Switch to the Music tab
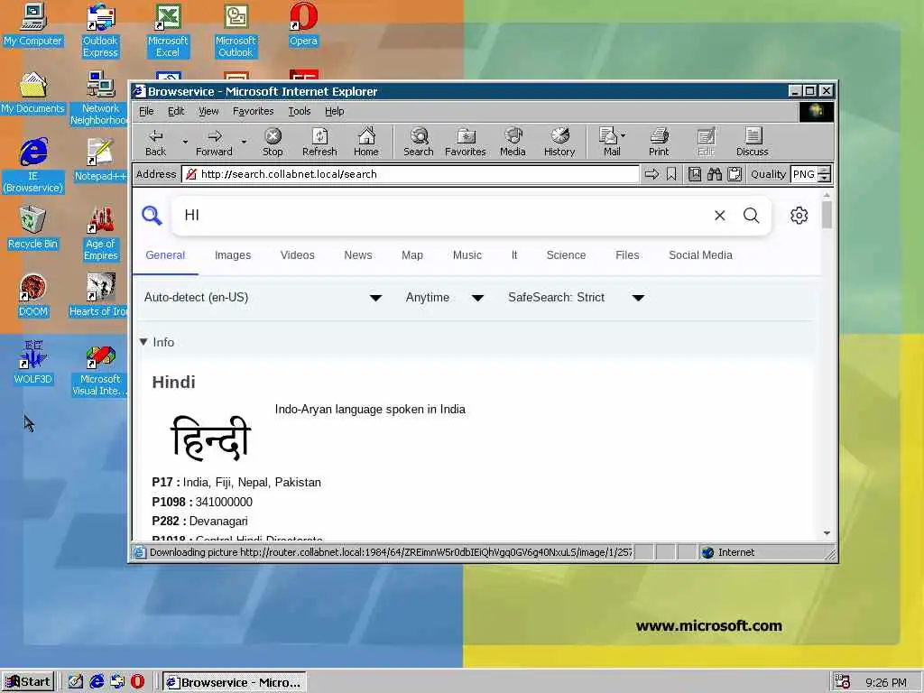924x693 pixels. [x=467, y=255]
